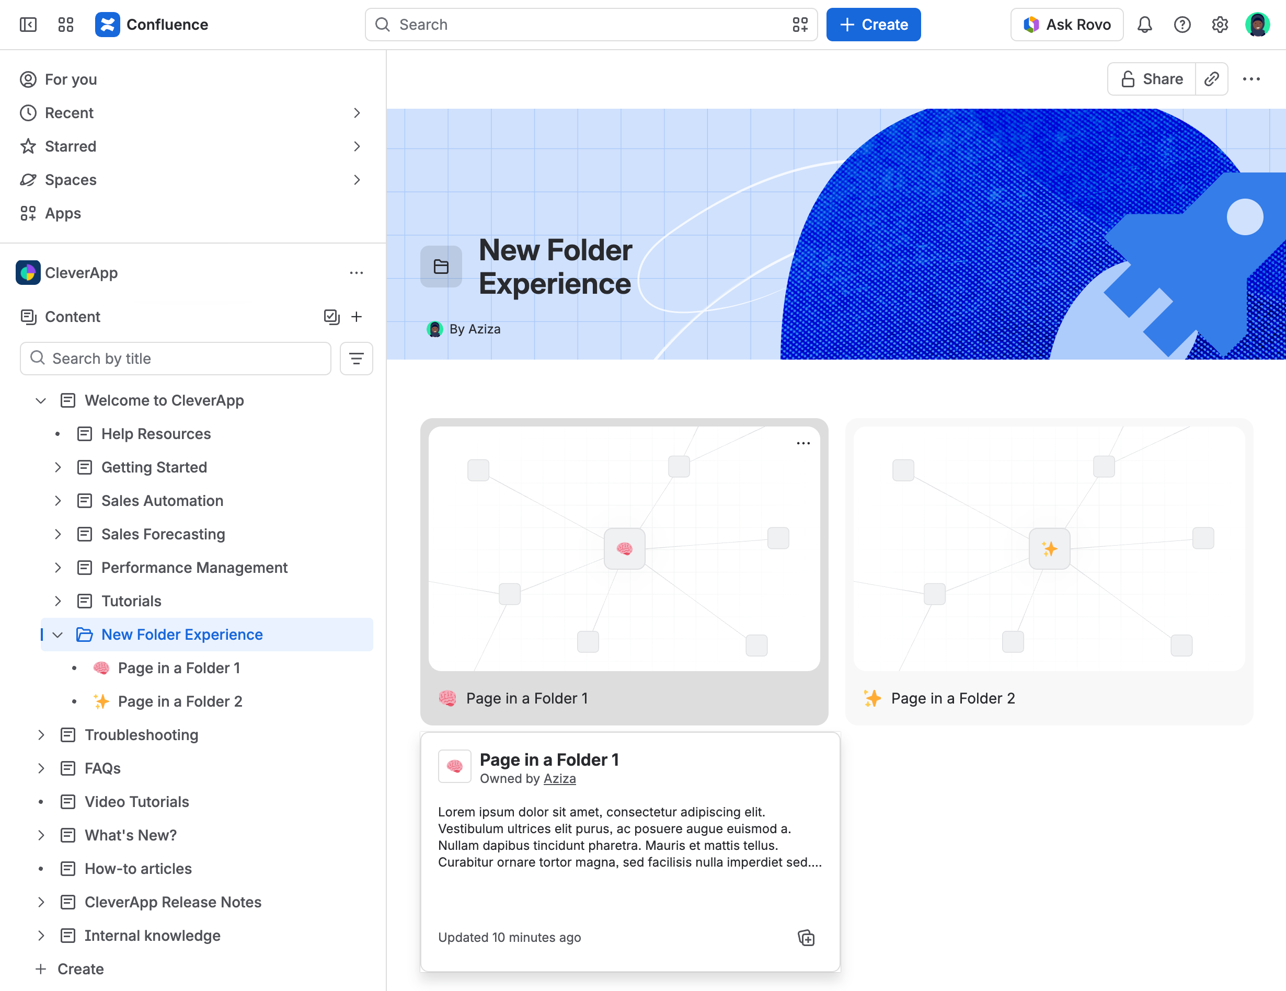Click the CleverApp space logo
Viewport: 1286px width, 991px height.
coord(28,273)
